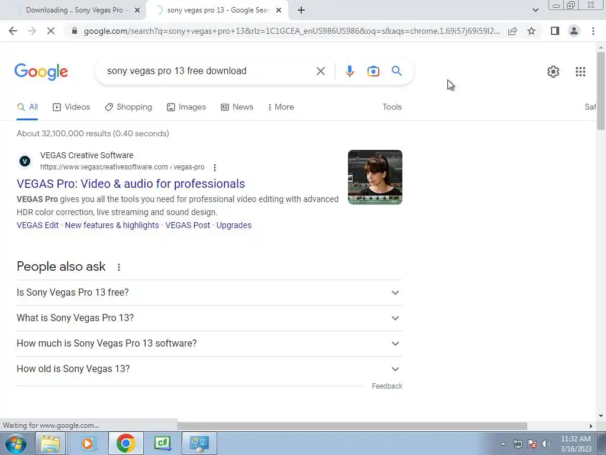Open VEGAS Pro: Video & audio for professionals

click(x=131, y=184)
